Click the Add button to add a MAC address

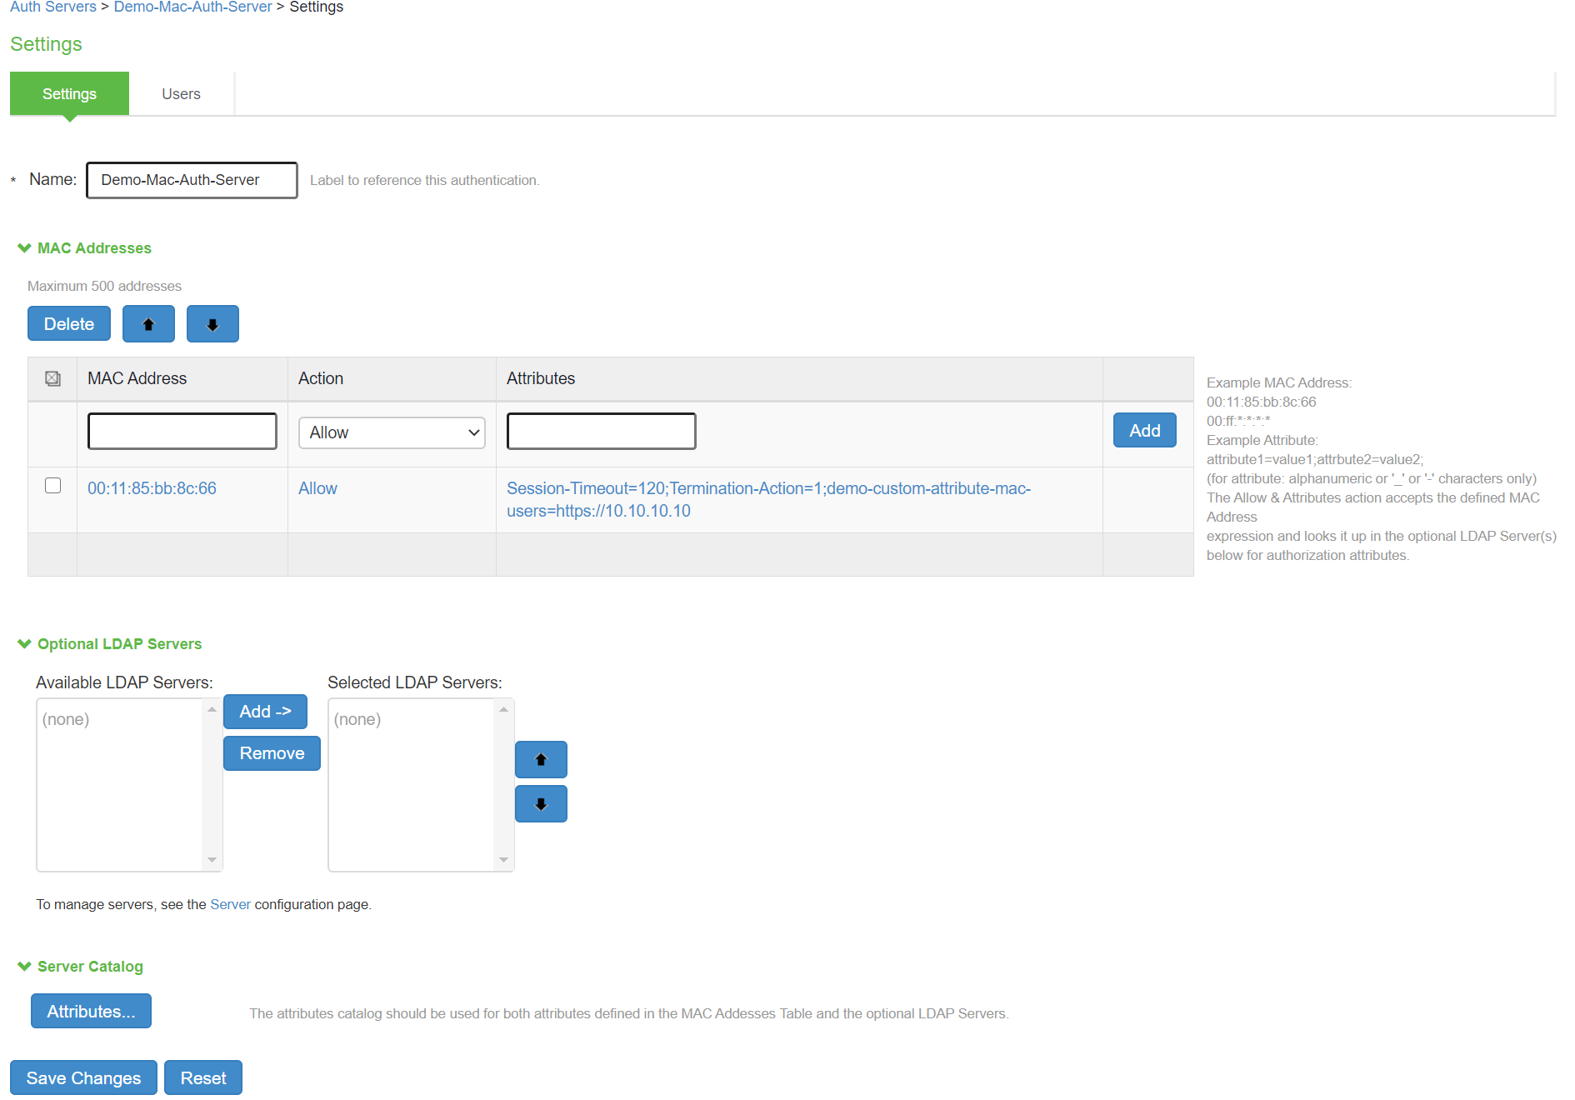click(1143, 430)
